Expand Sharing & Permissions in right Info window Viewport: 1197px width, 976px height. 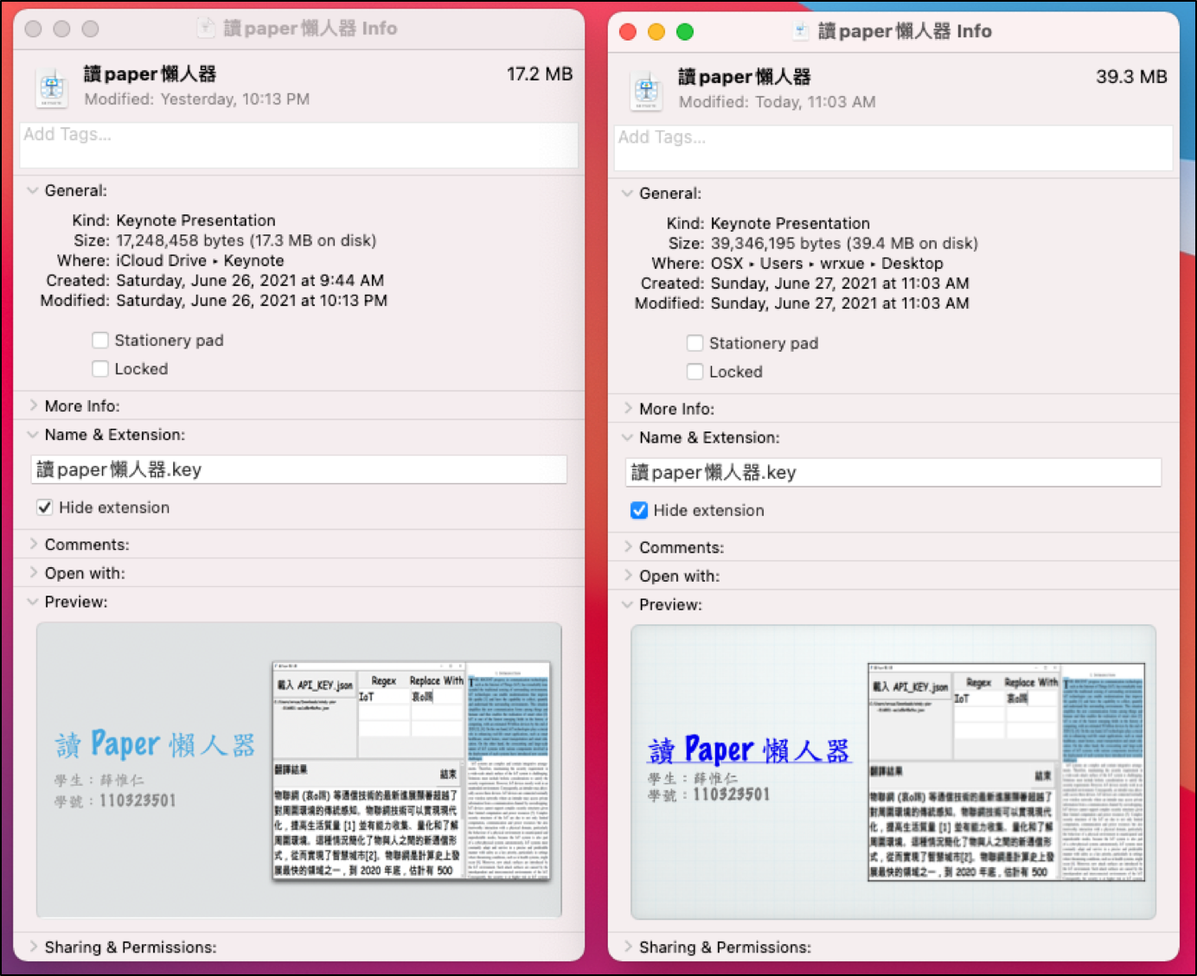(627, 947)
